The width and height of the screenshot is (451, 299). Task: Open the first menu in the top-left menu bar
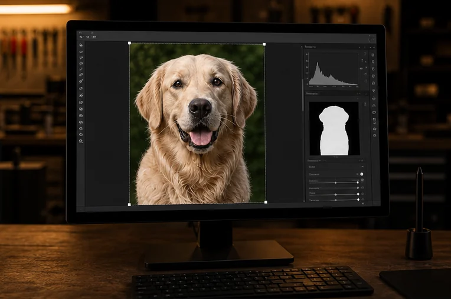click(80, 33)
